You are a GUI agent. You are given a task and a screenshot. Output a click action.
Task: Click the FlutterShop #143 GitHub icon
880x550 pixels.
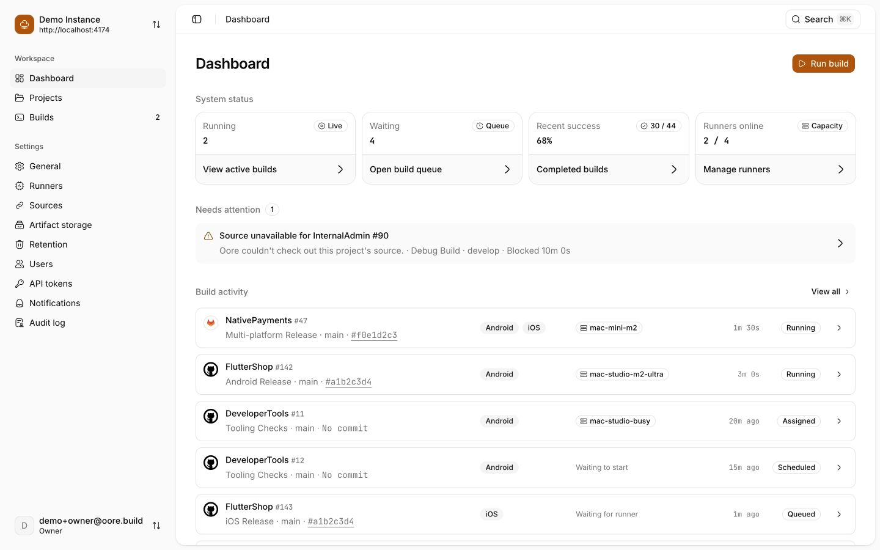coord(211,509)
